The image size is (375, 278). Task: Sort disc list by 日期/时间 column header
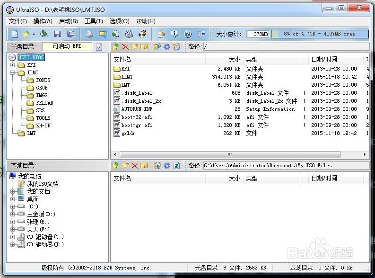point(336,59)
